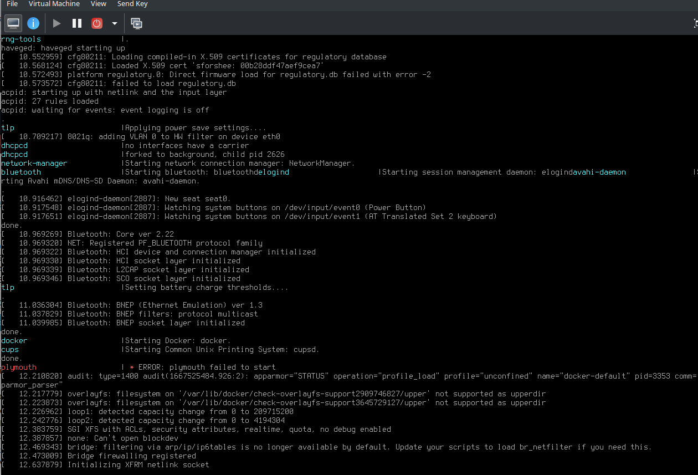Pause the virtual machine
This screenshot has width=698, height=475.
[76, 23]
